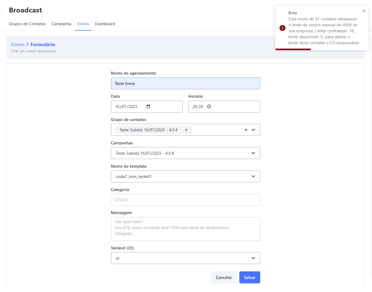Screen dimensions: 372x292
Task: Open the calendar date picker icon
Action: click(x=148, y=106)
